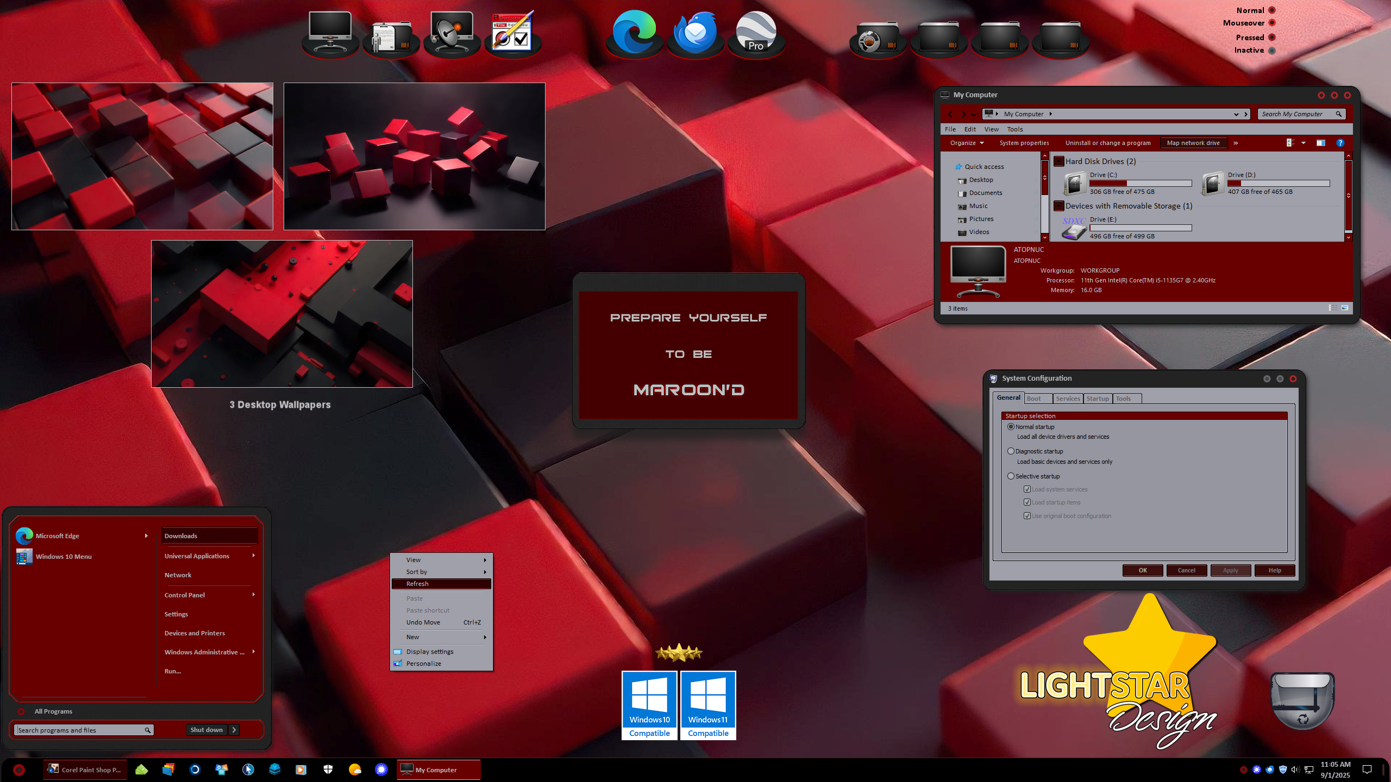Open the view options dropdown arrow
Viewport: 1391px width, 782px height.
click(1303, 143)
